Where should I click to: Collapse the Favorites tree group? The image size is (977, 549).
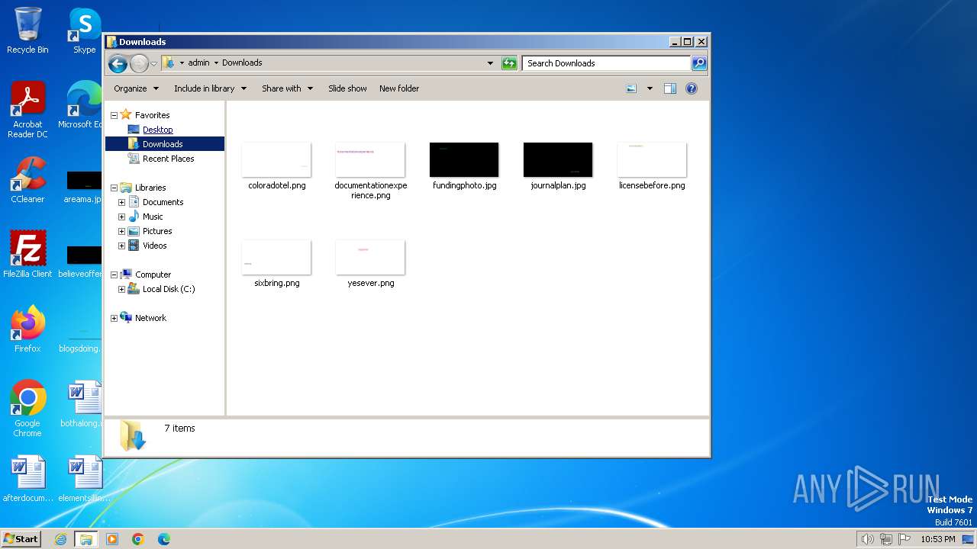point(114,115)
